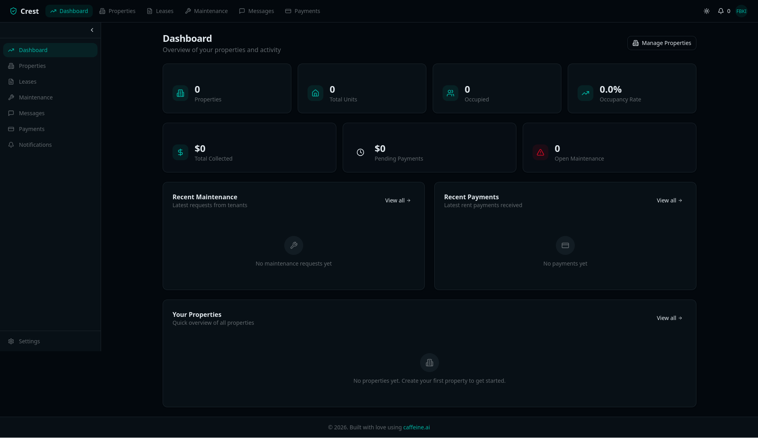
Task: View all in Recent Payments card
Action: pyautogui.click(x=670, y=200)
